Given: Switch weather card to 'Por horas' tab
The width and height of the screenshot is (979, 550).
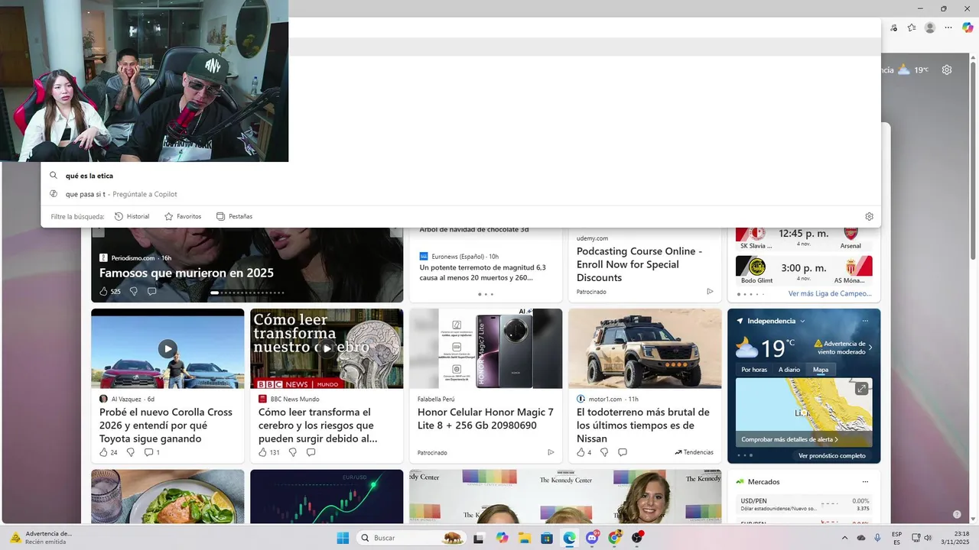Looking at the screenshot, I should (x=754, y=370).
